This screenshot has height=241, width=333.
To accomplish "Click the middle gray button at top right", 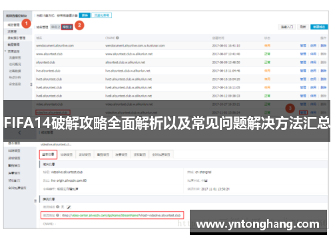I will [303, 27].
